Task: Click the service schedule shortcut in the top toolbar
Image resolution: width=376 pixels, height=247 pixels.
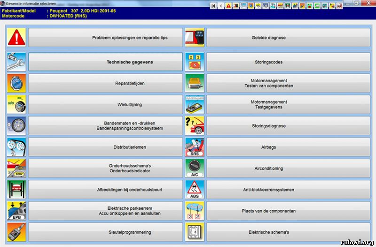Action: click(x=280, y=6)
